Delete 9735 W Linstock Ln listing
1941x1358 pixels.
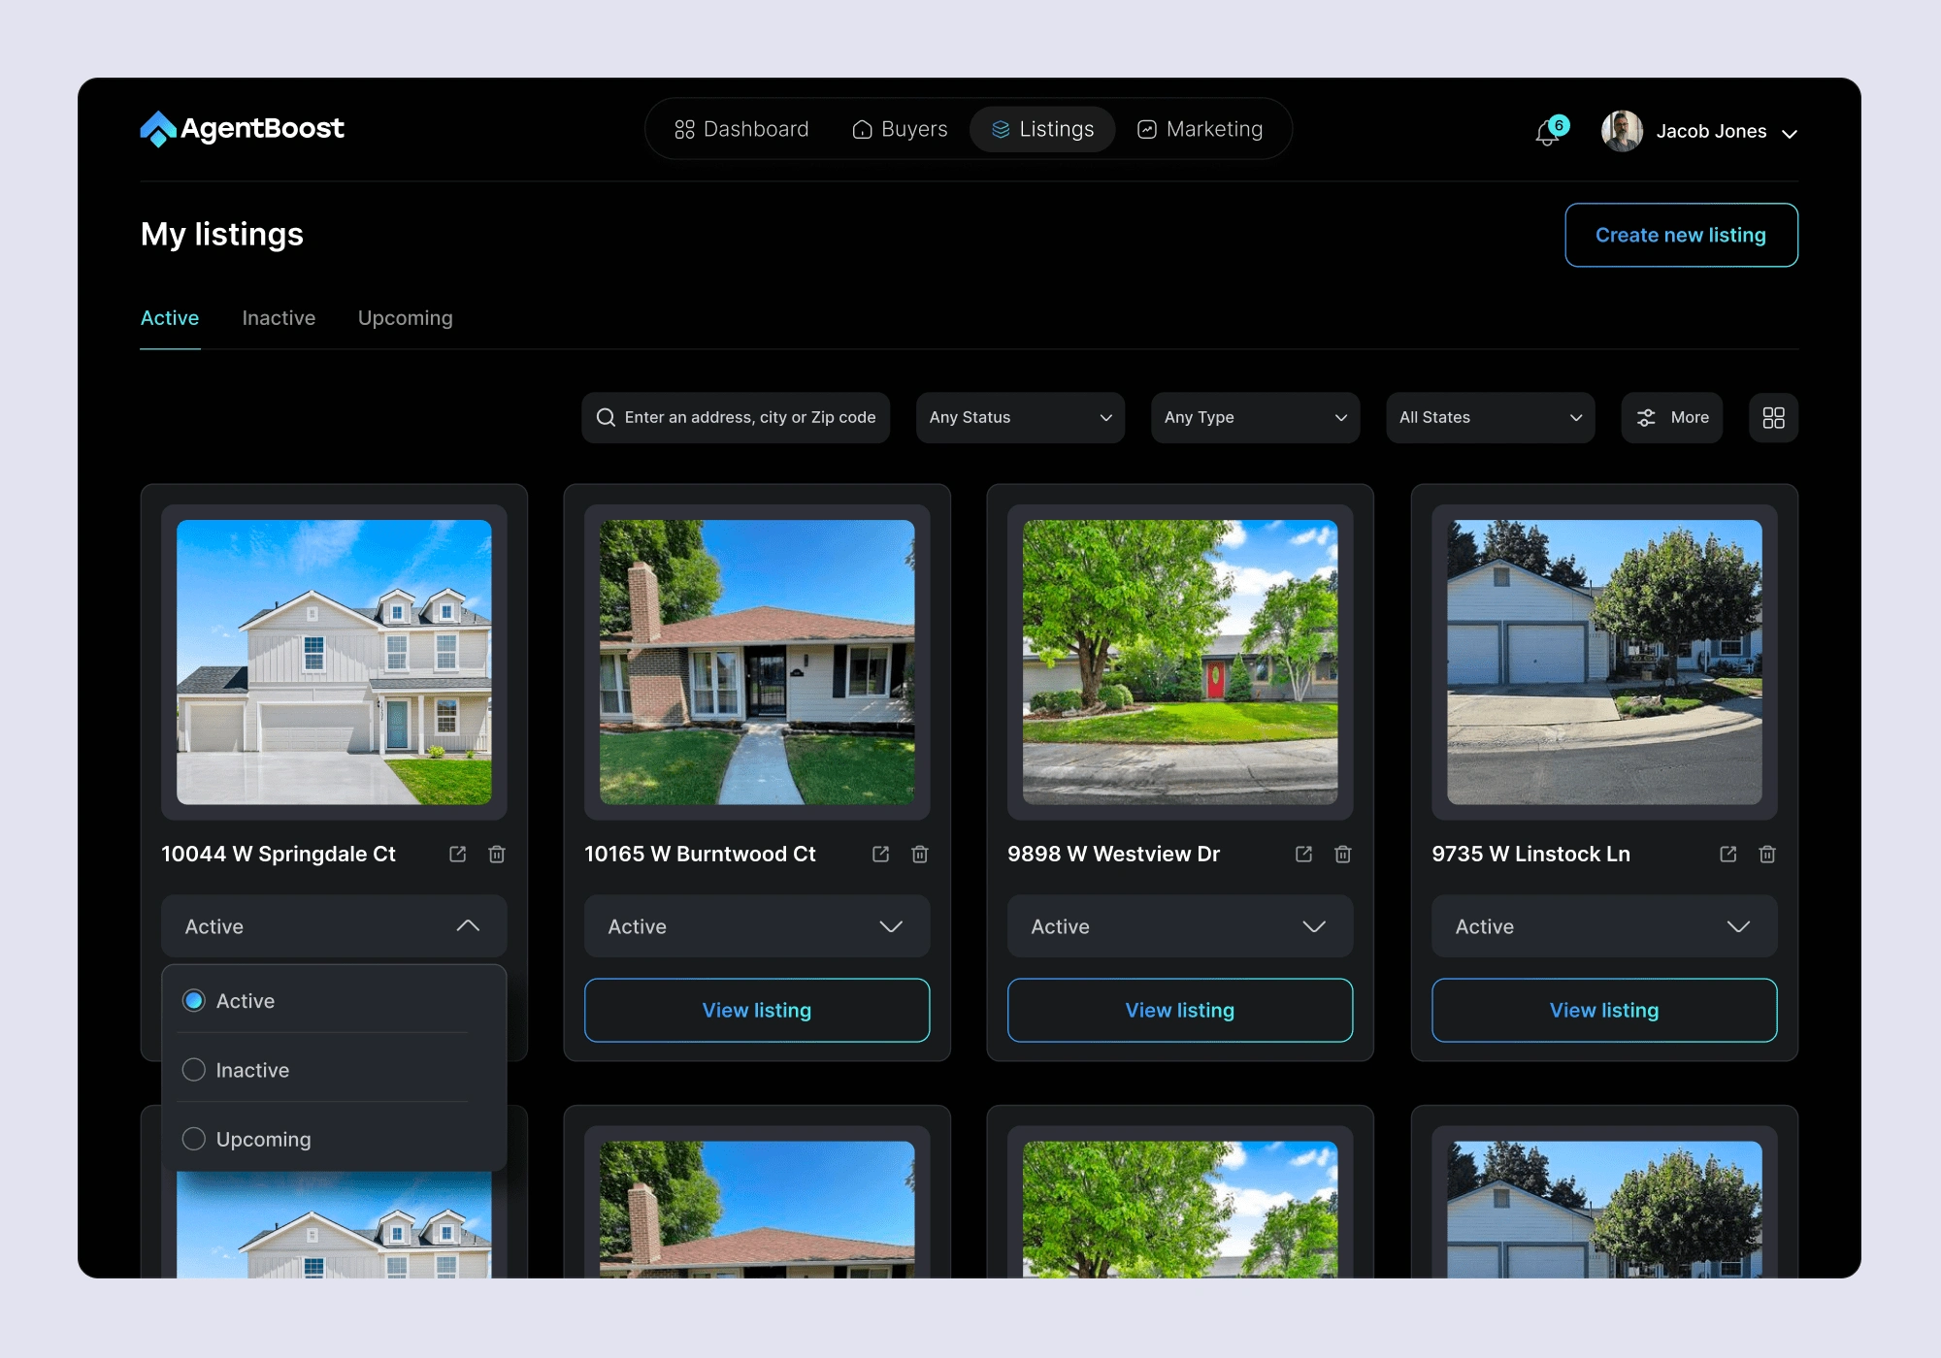pos(1767,855)
